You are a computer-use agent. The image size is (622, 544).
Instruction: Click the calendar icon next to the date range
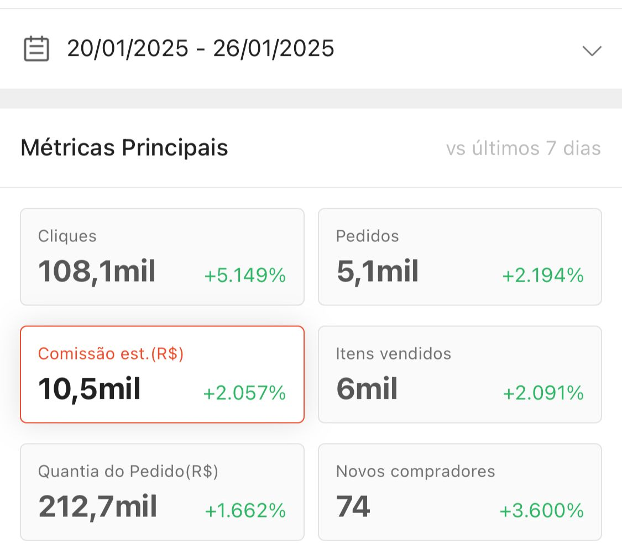click(36, 49)
